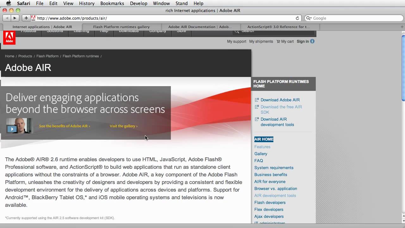Open the Bookmarks menu
This screenshot has height=228, width=405.
(x=112, y=3)
